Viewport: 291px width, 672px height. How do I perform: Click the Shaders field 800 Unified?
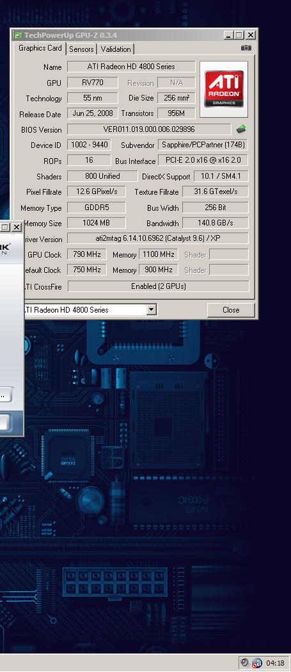click(103, 176)
